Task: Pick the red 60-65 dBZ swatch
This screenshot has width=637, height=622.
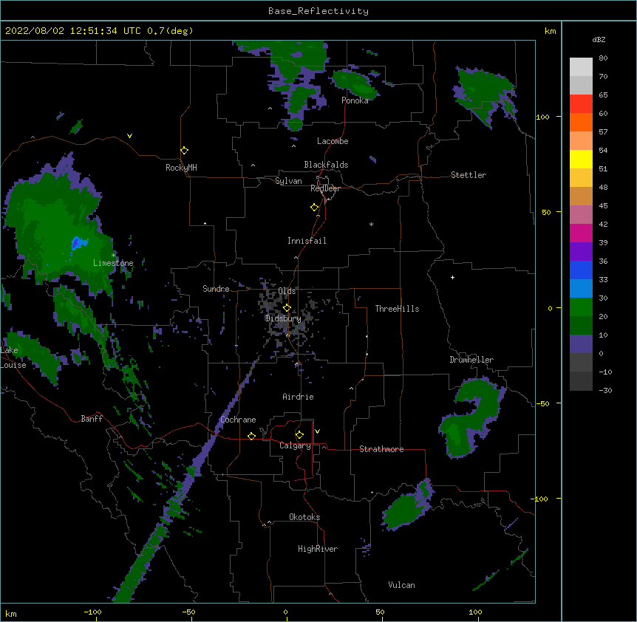Action: click(581, 104)
